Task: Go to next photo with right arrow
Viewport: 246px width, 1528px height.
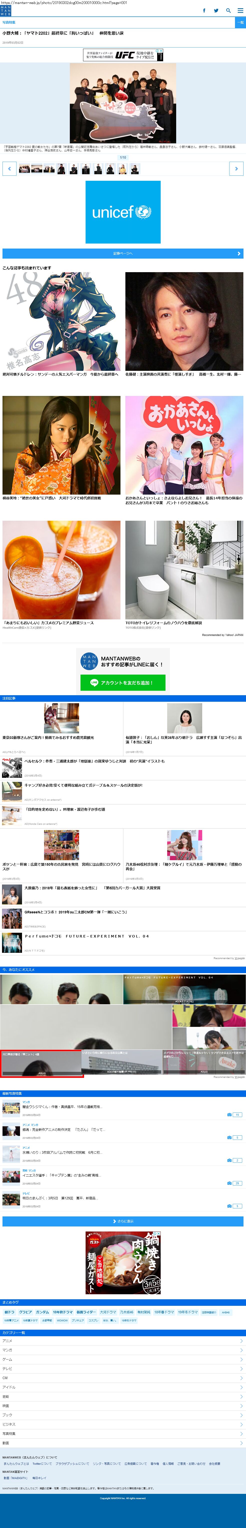Action: point(236,169)
